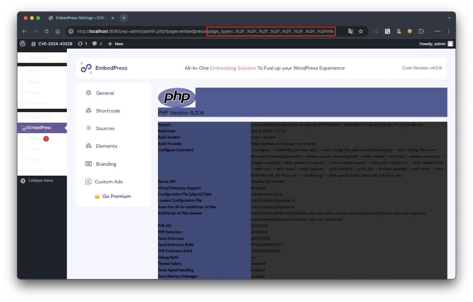Select EmbedPress in the WordPress sidebar
The width and height of the screenshot is (473, 302).
[42, 128]
